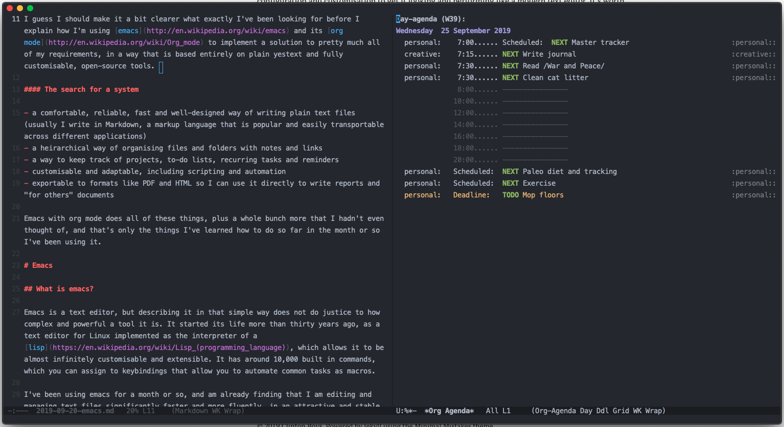Minimize window with the yellow button
784x427 pixels.
coord(20,8)
